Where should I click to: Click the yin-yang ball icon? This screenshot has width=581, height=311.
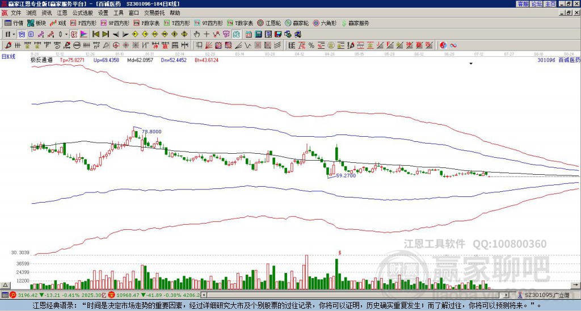point(443,45)
